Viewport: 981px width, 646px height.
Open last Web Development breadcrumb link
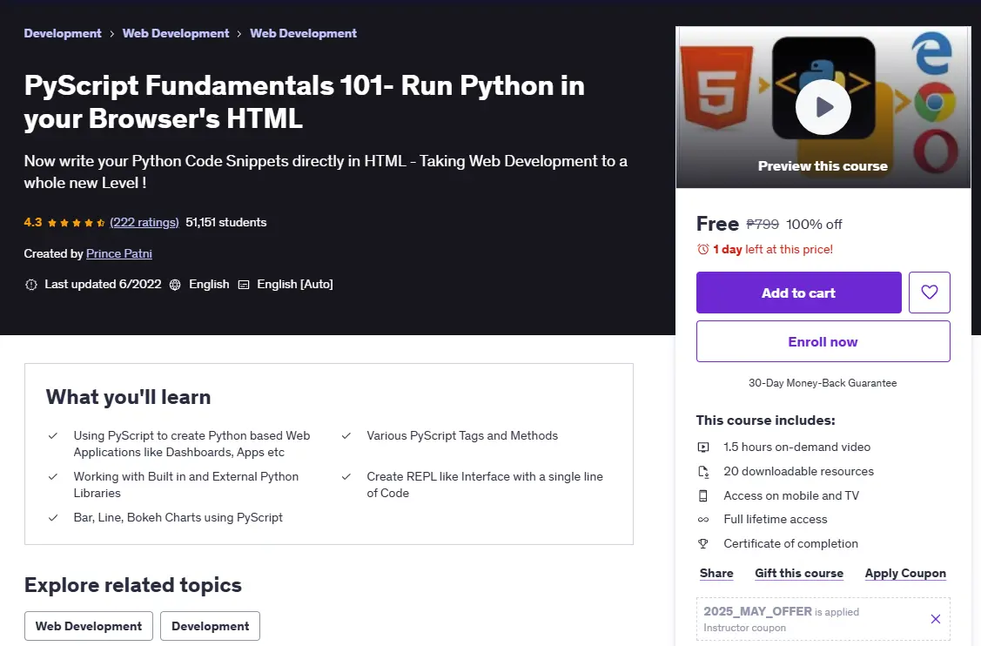tap(304, 33)
